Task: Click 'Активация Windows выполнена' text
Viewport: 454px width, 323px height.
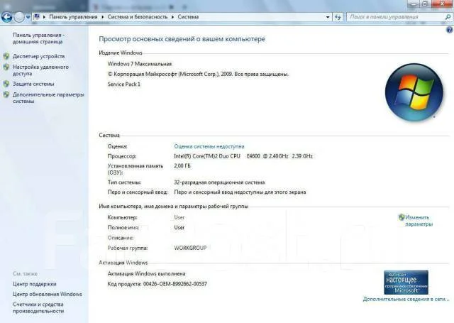Action: 147,274
